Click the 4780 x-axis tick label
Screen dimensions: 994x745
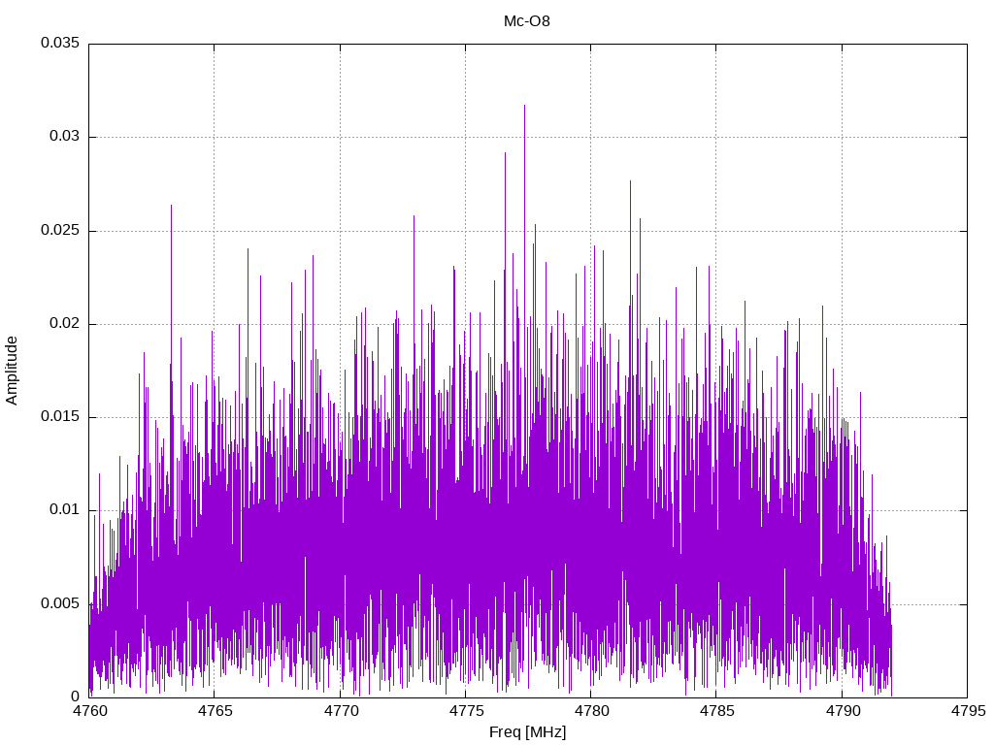(591, 711)
